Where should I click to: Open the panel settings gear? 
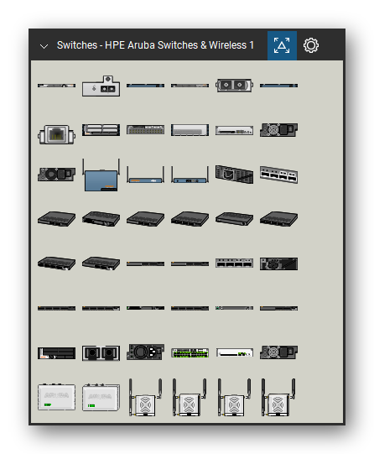point(311,45)
